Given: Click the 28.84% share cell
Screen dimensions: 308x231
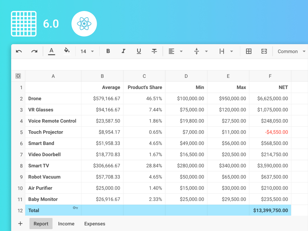Looking at the screenshot, I should point(144,166).
